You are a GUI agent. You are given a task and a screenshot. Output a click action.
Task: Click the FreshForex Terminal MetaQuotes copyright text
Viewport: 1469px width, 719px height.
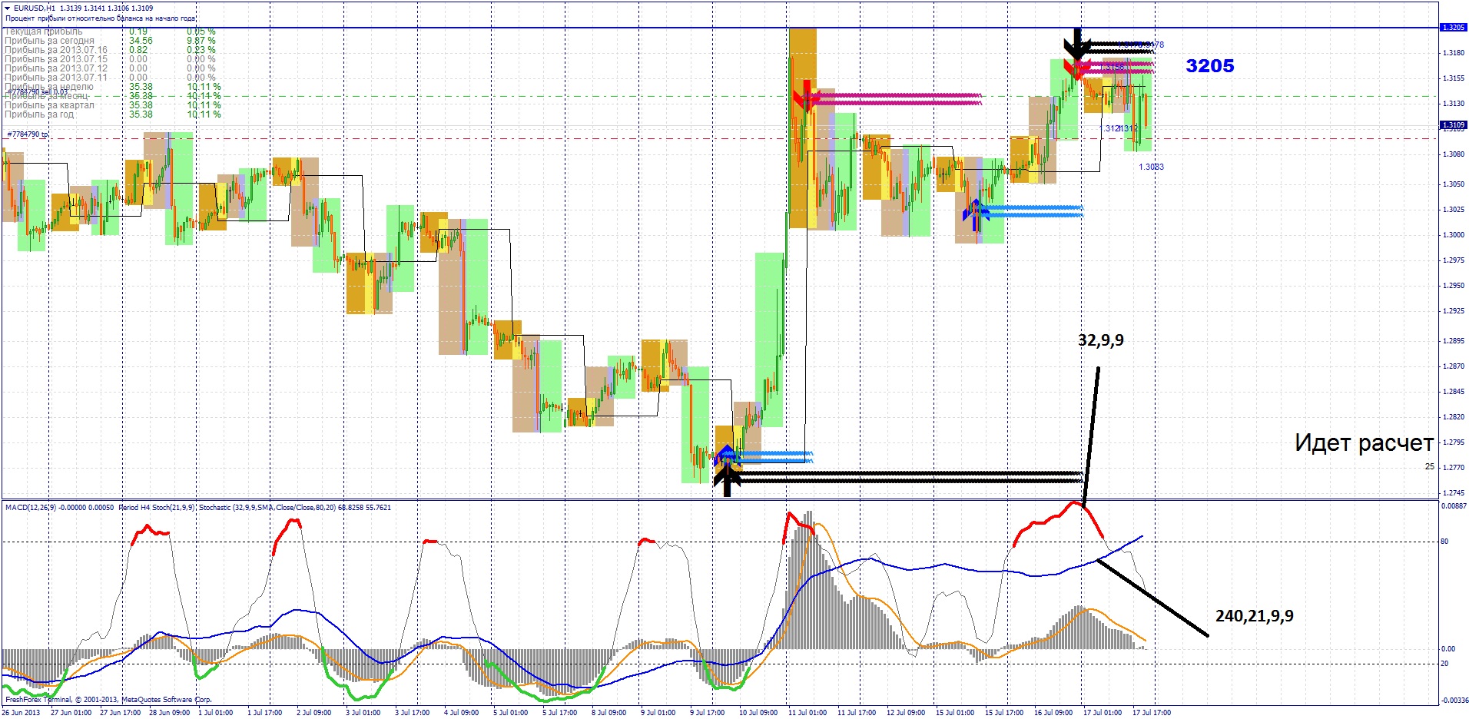point(108,700)
